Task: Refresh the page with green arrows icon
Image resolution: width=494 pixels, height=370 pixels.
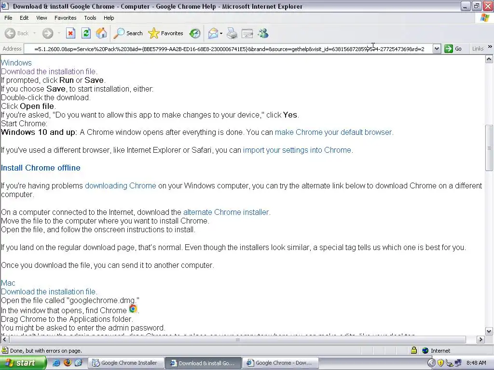Action: tap(86, 33)
